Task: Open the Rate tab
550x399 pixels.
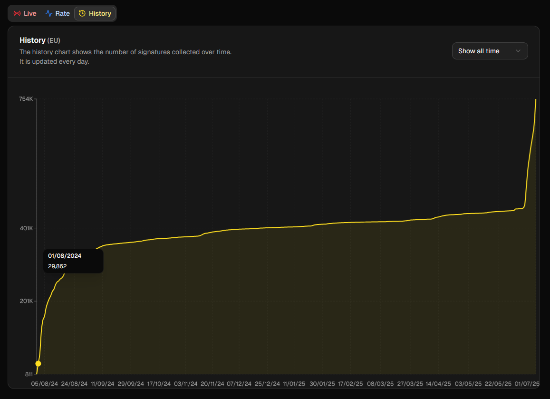Action: coord(58,13)
